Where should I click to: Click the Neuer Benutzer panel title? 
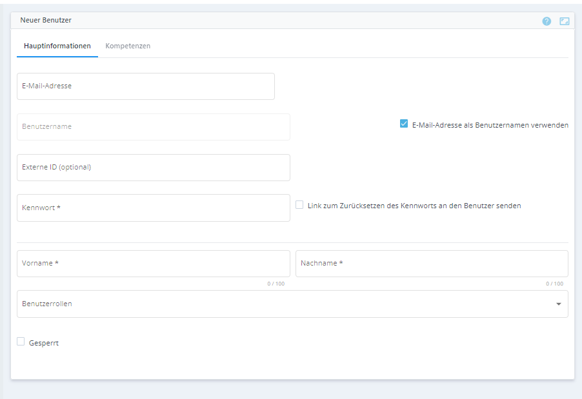[x=46, y=21]
